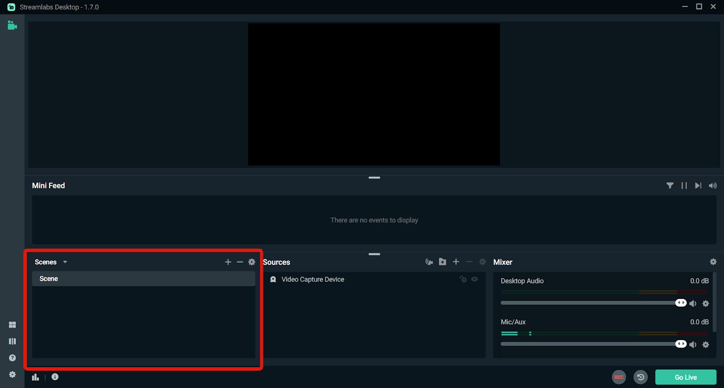
Task: Open Settings gear in left sidebar
Action: (12, 374)
